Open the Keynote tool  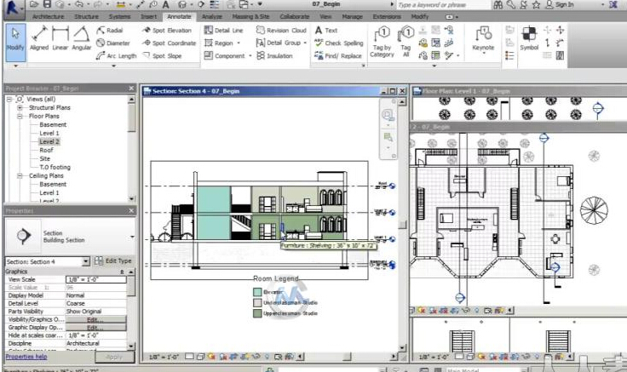[483, 39]
